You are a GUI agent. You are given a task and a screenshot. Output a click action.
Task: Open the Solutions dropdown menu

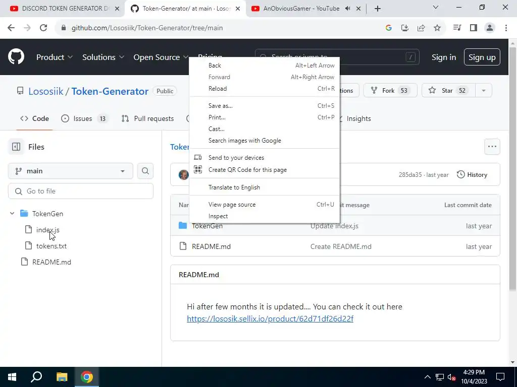click(x=103, y=57)
